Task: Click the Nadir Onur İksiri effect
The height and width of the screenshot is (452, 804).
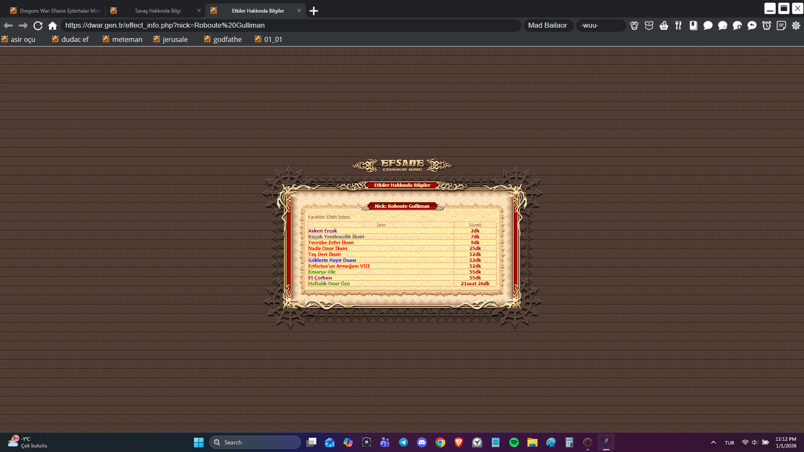Action: tap(328, 248)
